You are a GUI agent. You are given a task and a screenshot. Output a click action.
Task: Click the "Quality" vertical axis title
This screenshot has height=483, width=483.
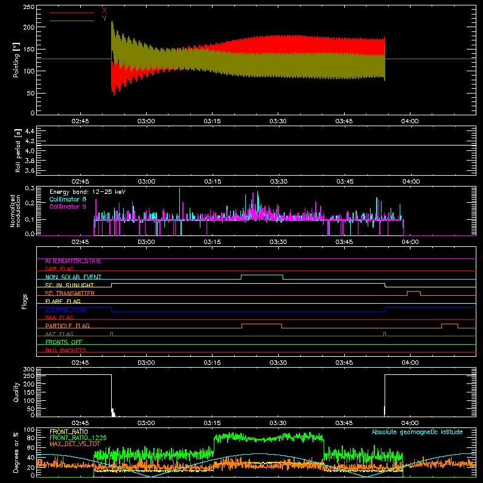pos(16,392)
